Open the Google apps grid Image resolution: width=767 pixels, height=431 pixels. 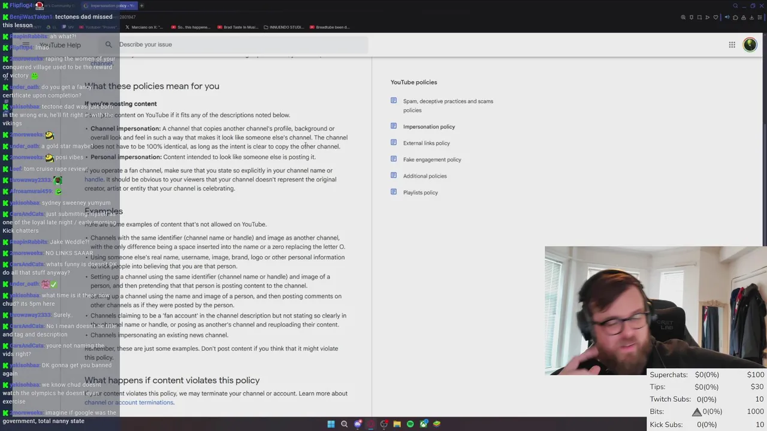pos(732,44)
